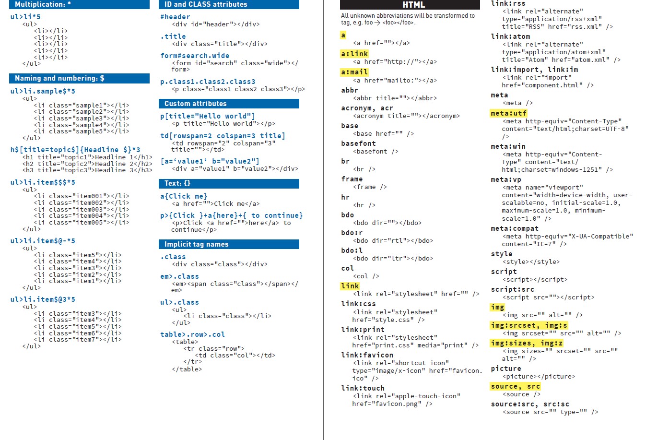Click the '.title' abbreviation
This screenshot has width=646, height=440.
pos(173,36)
